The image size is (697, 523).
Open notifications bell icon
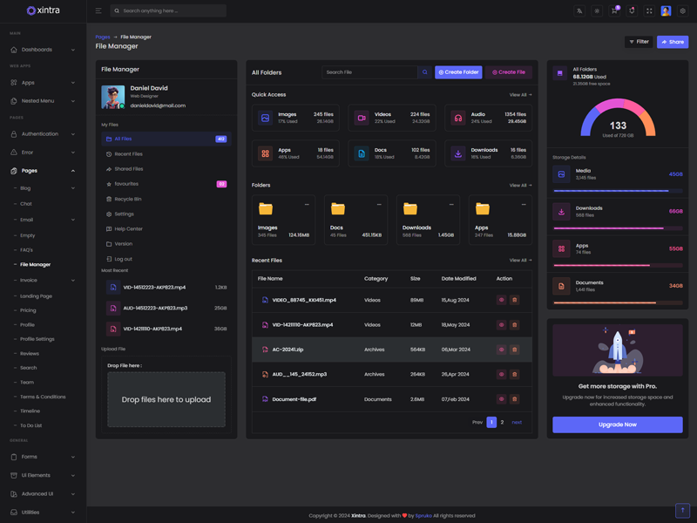(x=632, y=11)
